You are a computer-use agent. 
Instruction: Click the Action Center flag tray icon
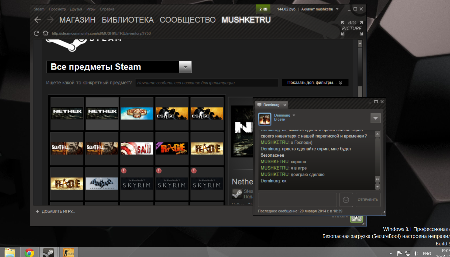[400, 253]
